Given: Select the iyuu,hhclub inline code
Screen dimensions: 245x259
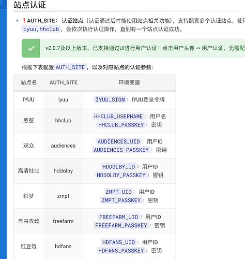Looking at the screenshot, I should 41,29.
